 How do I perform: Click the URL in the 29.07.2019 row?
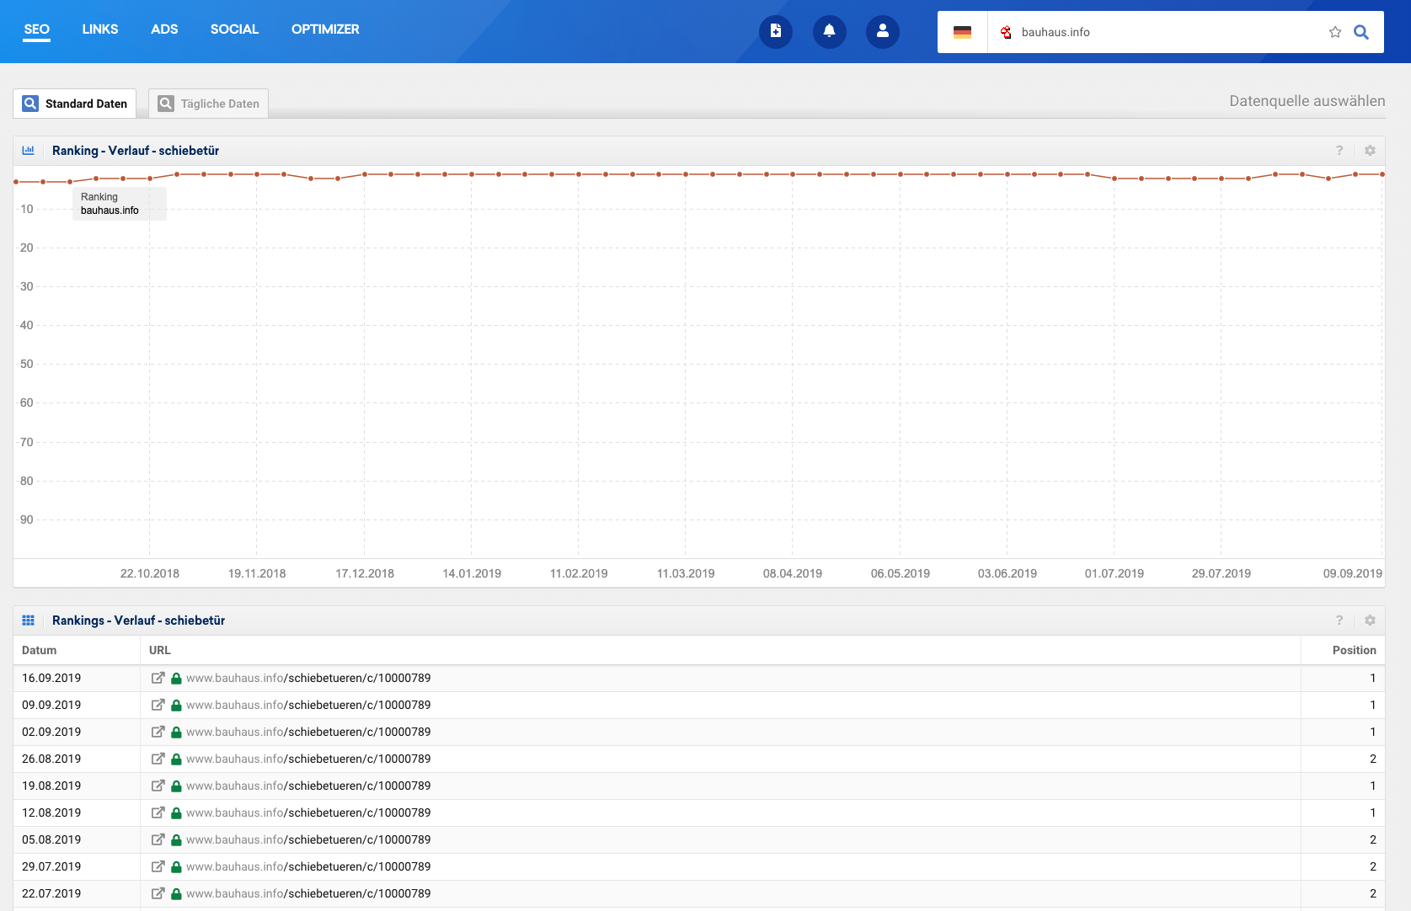tap(308, 866)
